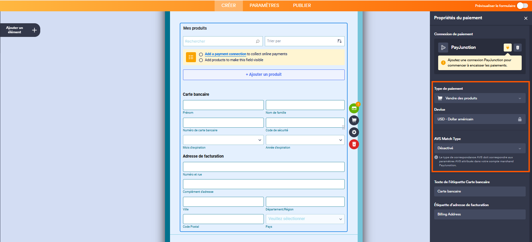Delete the field with the red trash icon
The width and height of the screenshot is (532, 242).
pyautogui.click(x=354, y=144)
